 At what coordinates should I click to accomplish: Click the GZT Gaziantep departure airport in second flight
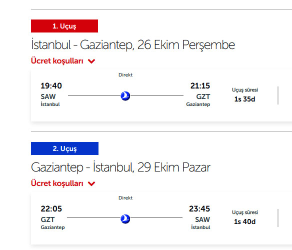point(52,223)
